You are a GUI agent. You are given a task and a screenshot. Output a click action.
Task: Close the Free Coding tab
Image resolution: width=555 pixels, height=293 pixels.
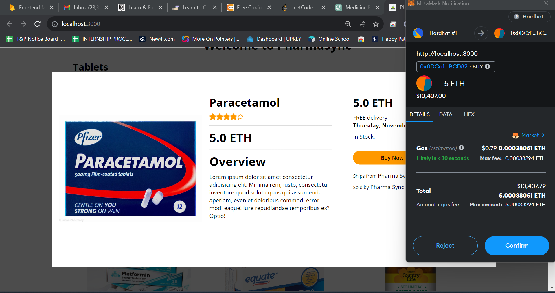click(x=269, y=8)
